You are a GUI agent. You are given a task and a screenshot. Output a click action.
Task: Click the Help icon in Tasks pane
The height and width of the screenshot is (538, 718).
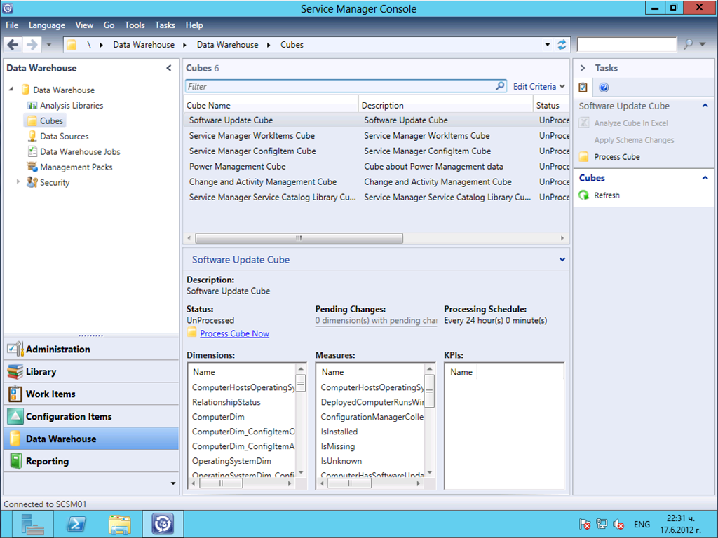pyautogui.click(x=604, y=88)
